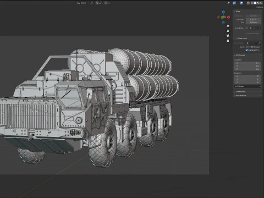Click 3D Cursor Rotation Z field
The width and height of the screenshot is (264, 198).
[248, 82]
